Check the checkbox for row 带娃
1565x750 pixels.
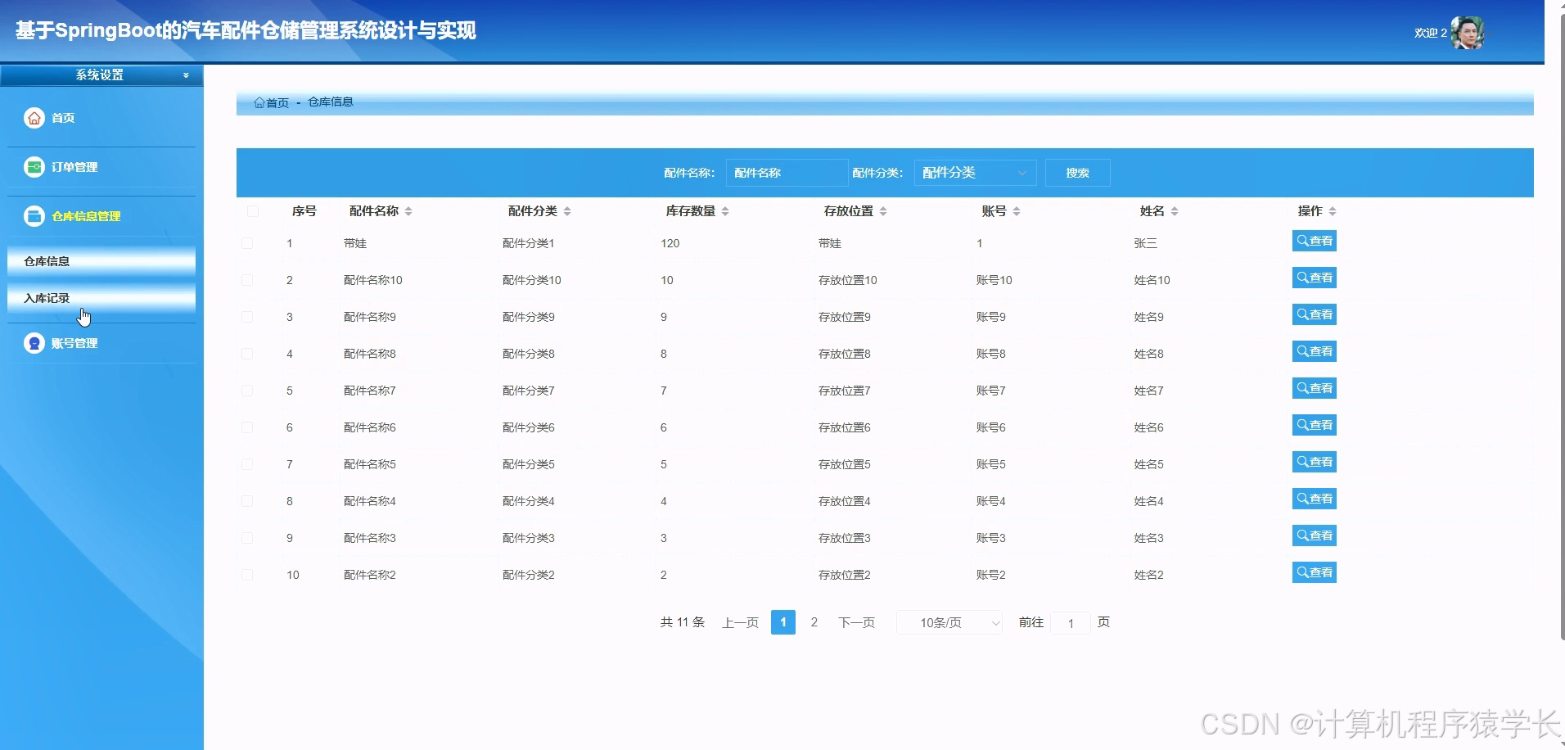click(x=249, y=242)
